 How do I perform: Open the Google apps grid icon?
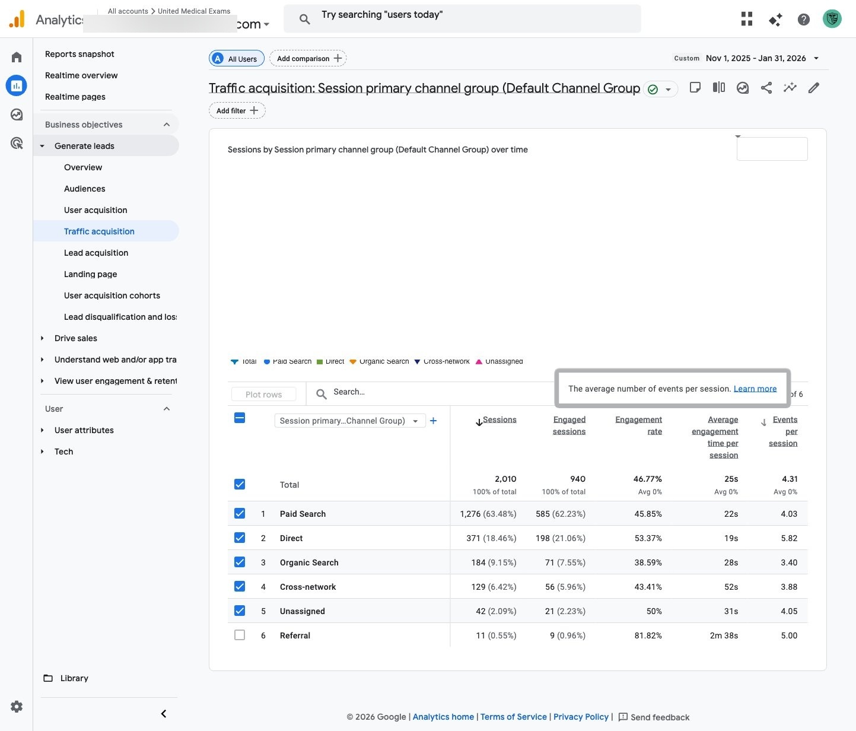click(747, 20)
